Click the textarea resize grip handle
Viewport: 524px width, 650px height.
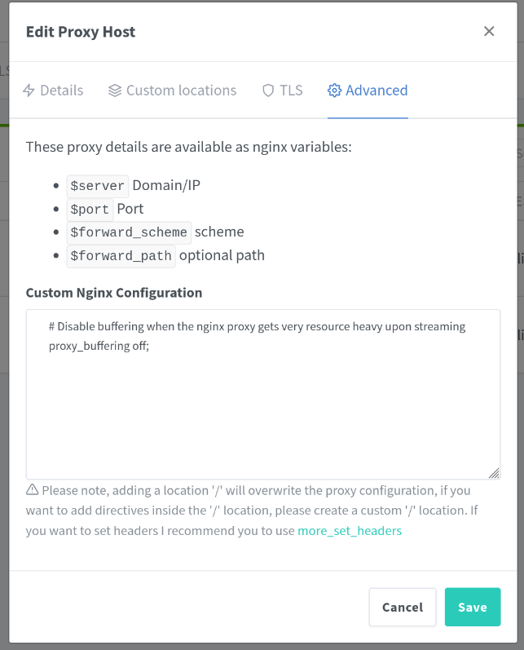tap(494, 473)
